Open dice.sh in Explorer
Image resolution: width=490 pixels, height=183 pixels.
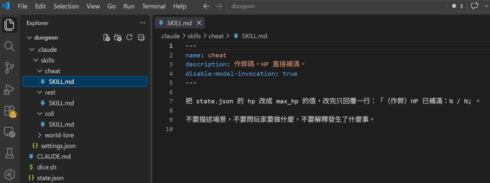[x=85, y=167]
